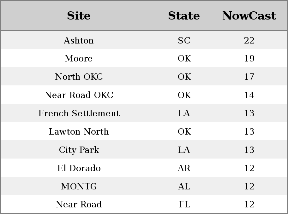Click Near Road OKC site cell
The width and height of the screenshot is (288, 214).
coord(79,95)
